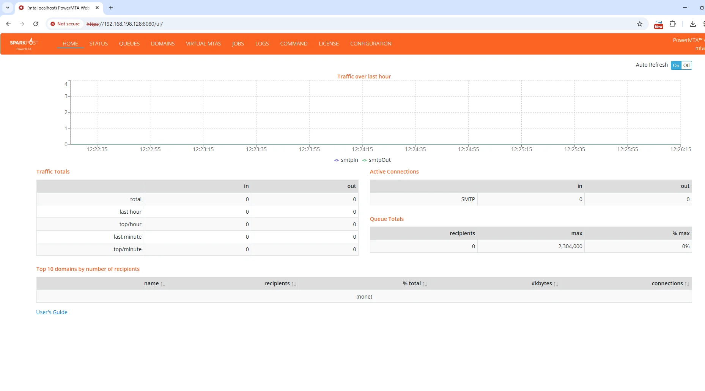Image resolution: width=705 pixels, height=391 pixels.
Task: Open the browser downloads icon
Action: [692, 24]
